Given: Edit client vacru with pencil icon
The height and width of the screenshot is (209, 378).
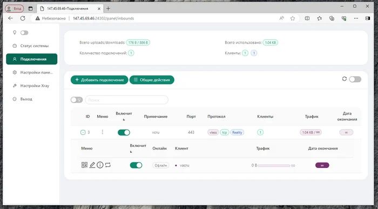Looking at the screenshot, I should [92, 165].
